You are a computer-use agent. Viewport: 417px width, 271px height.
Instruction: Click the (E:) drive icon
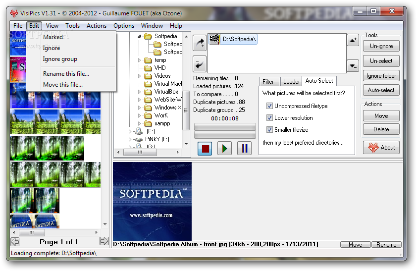click(x=138, y=131)
